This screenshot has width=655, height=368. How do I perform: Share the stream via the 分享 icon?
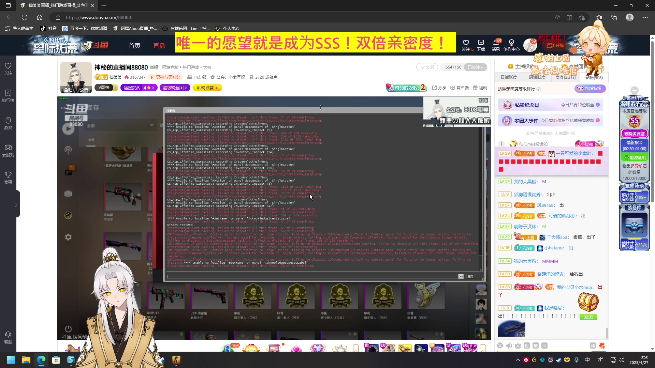[439, 88]
